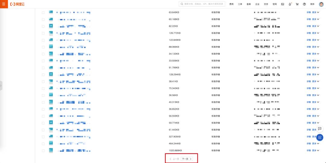This screenshot has height=163, width=326.
Task: Tick the checkbox for the 82.22KB file
Action: [43, 27]
